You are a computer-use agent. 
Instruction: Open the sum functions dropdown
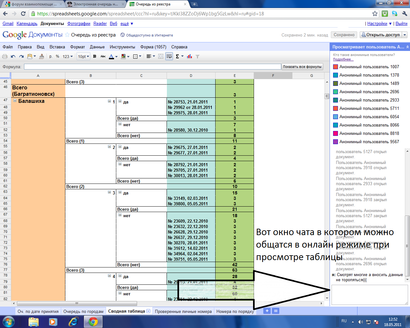[x=179, y=56]
